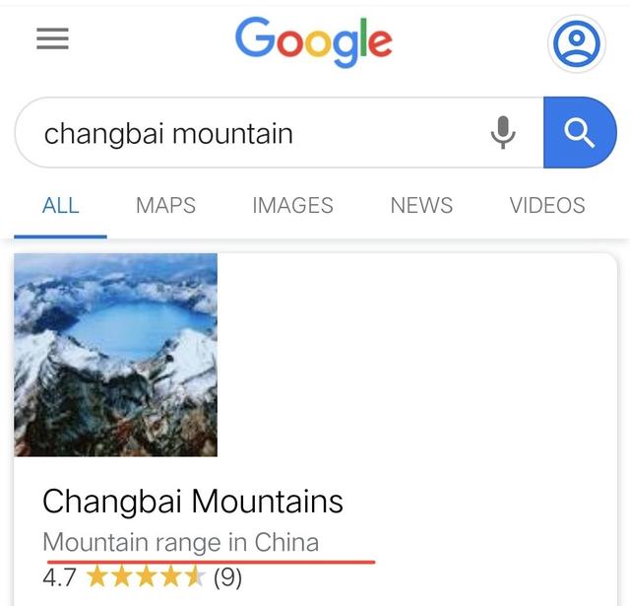Select the ALL results tab
The height and width of the screenshot is (606, 630).
(x=61, y=206)
